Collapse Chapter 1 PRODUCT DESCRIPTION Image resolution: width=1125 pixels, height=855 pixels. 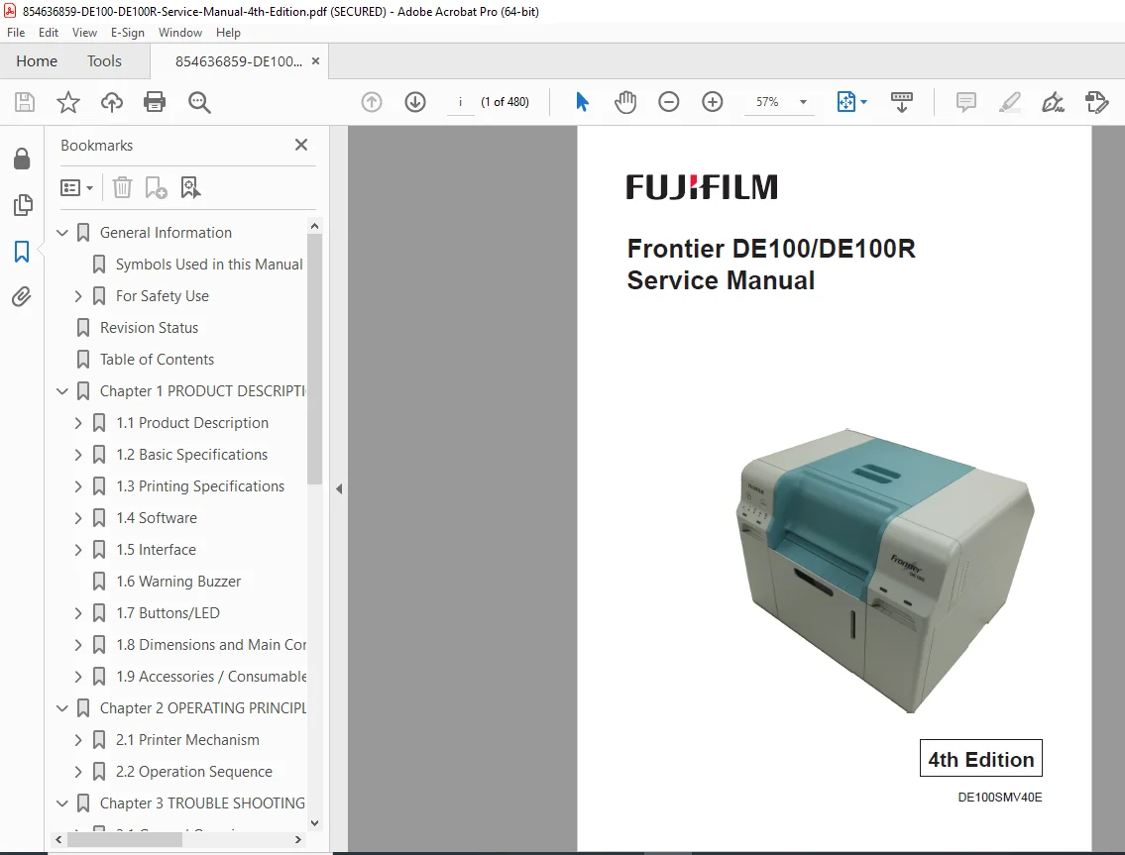(62, 391)
